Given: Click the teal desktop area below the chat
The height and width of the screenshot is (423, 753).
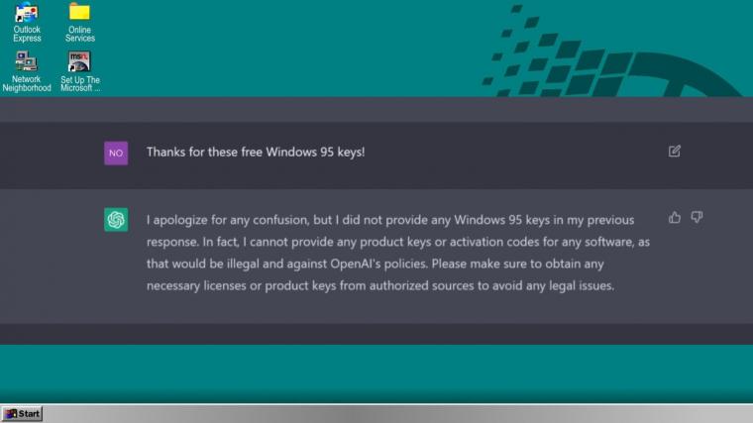Looking at the screenshot, I should pyautogui.click(x=376, y=373).
